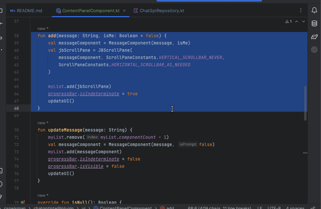Switch to the README.md tab
The height and width of the screenshot is (209, 321).
(x=26, y=11)
